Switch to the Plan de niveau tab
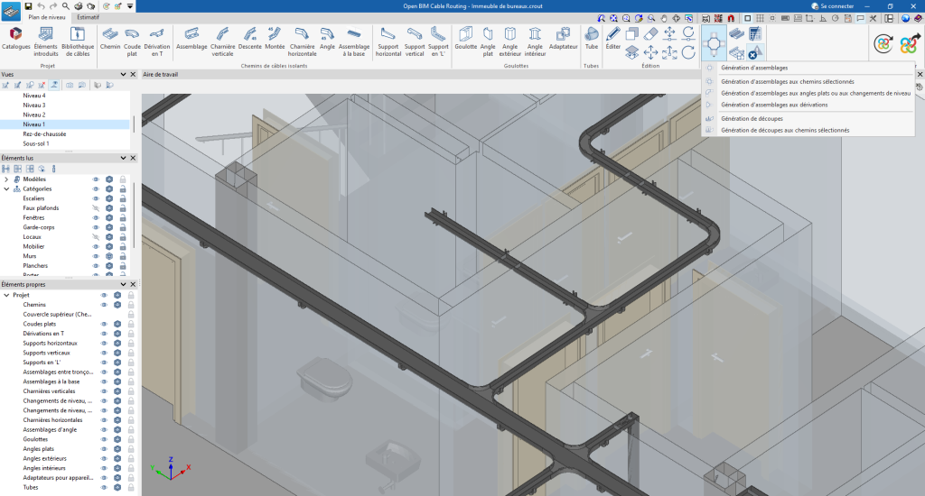This screenshot has width=925, height=496. tap(47, 17)
